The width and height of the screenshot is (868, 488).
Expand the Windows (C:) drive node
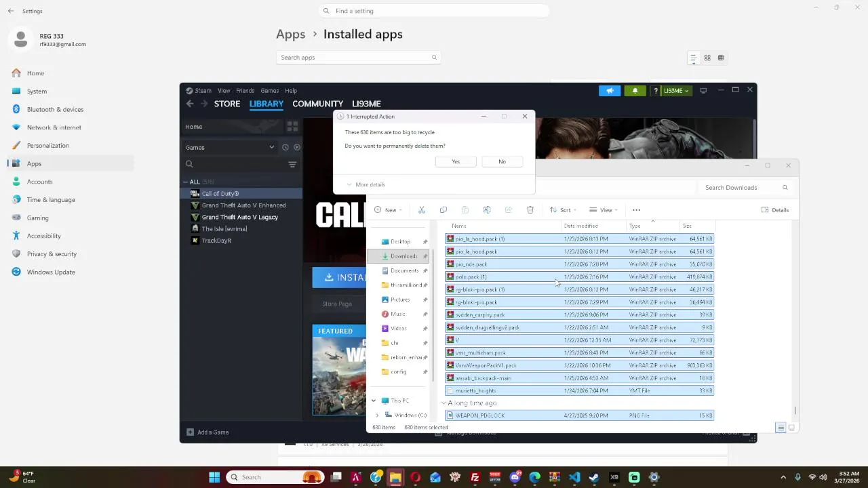click(377, 415)
